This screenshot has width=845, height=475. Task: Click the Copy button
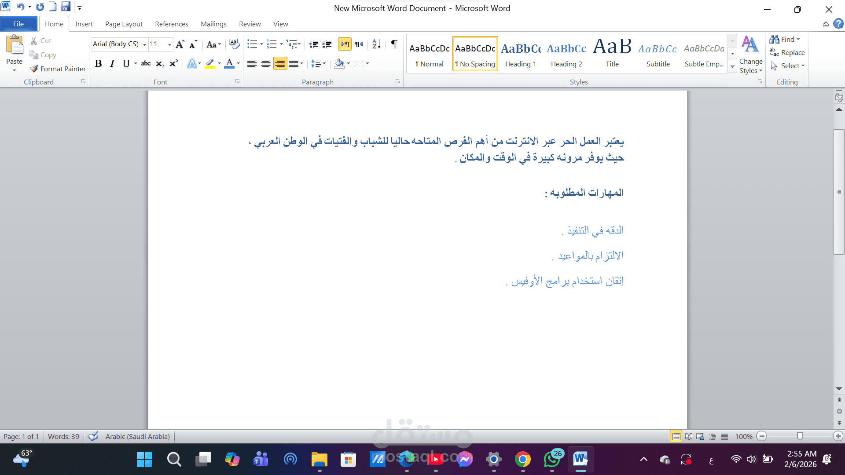(x=43, y=55)
